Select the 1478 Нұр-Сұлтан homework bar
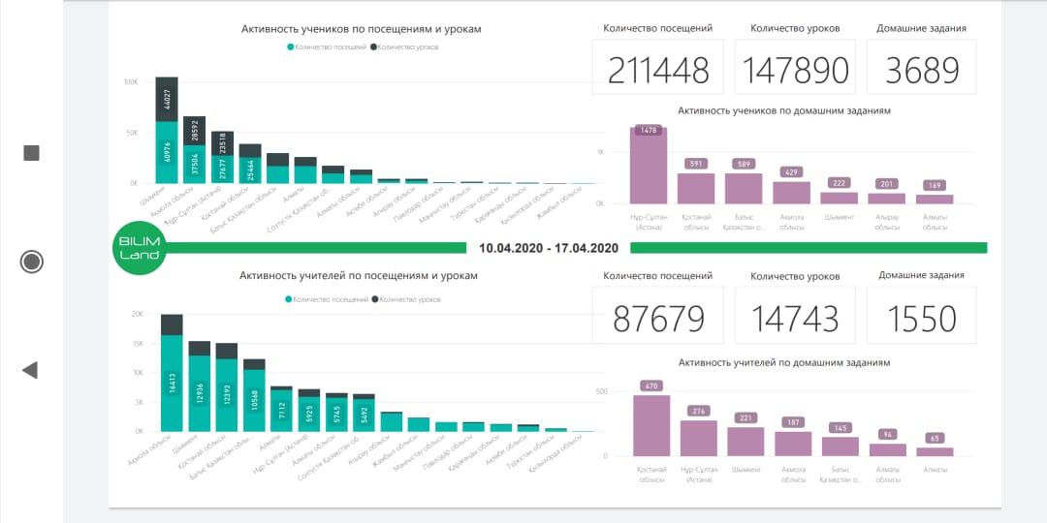The width and height of the screenshot is (1047, 523). (x=649, y=167)
